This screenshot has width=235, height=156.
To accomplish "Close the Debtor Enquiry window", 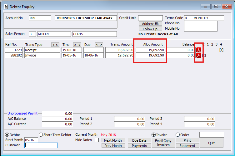I will click(x=227, y=7).
